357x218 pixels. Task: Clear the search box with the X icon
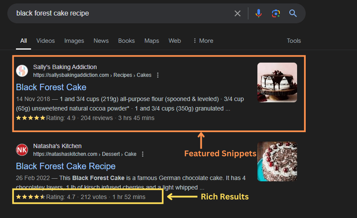point(238,13)
